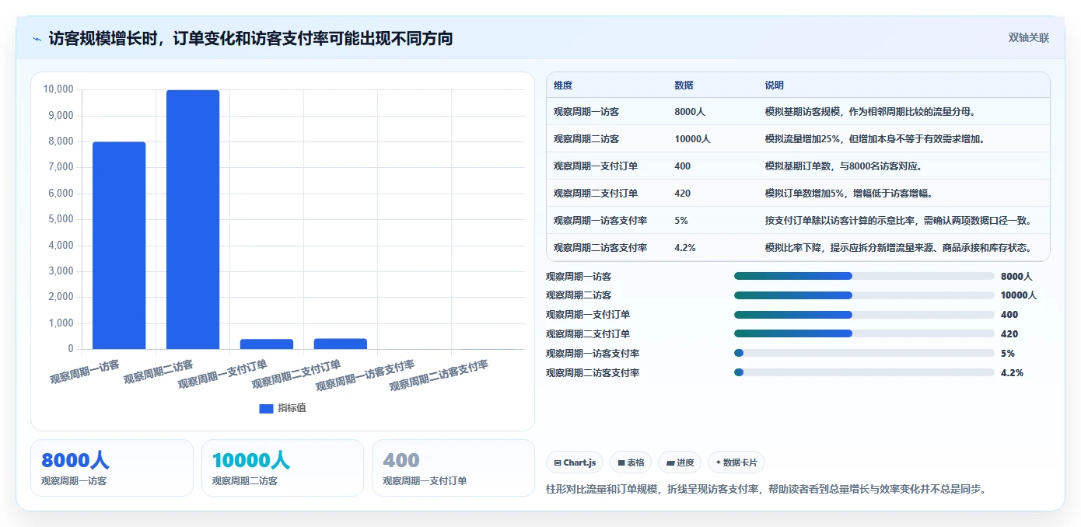
Task: Click the description starting 按支付订单除以访客计算
Action: tap(898, 221)
